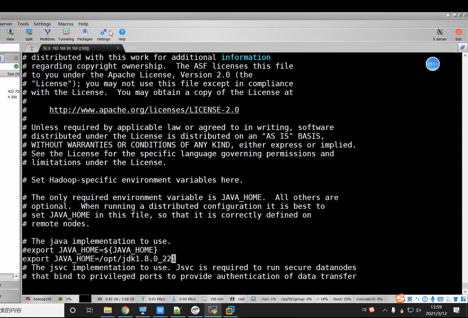Click the keyboard icon in Sogou bar
This screenshot has width=468, height=318.
tap(440, 299)
